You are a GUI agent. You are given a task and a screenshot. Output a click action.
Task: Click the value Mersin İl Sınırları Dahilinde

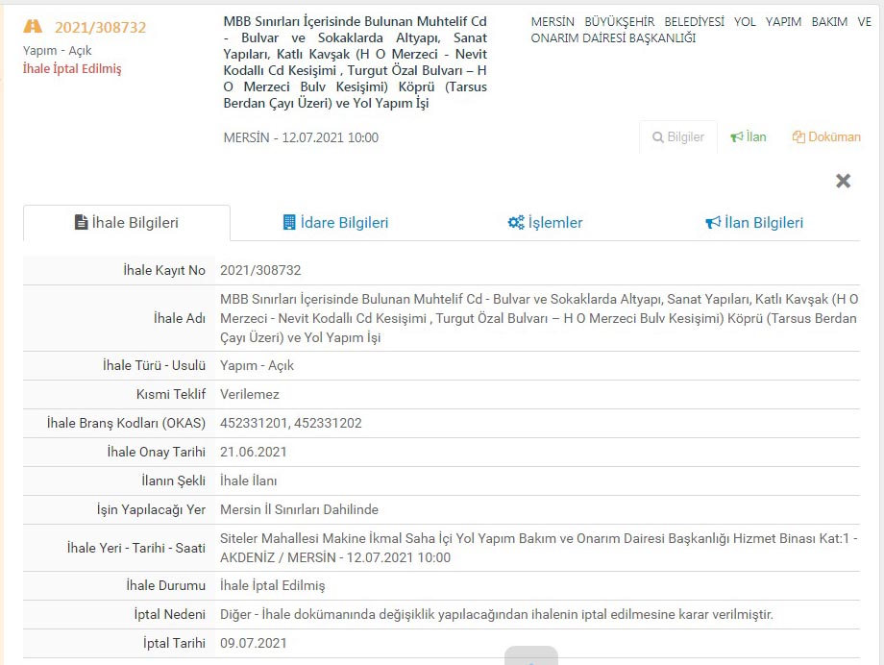pyautogui.click(x=300, y=509)
